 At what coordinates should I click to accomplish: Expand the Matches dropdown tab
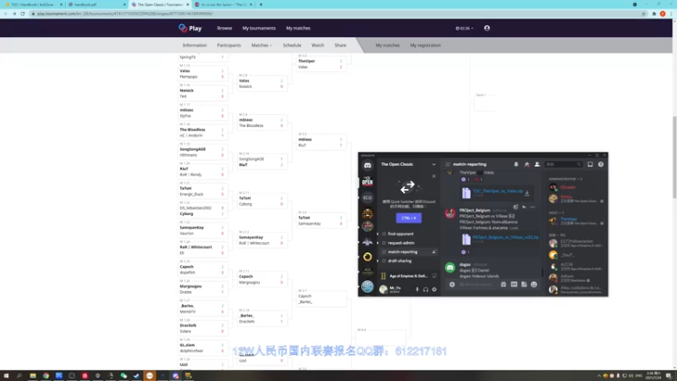pos(261,45)
